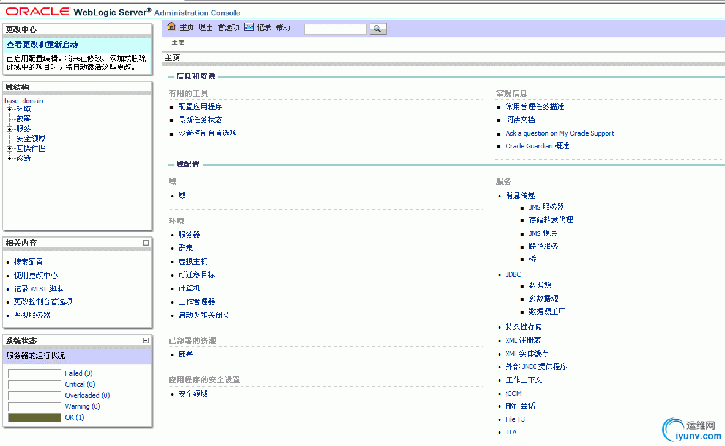Click 退出 to log out
Screen dimensions: 725x446
pos(206,27)
